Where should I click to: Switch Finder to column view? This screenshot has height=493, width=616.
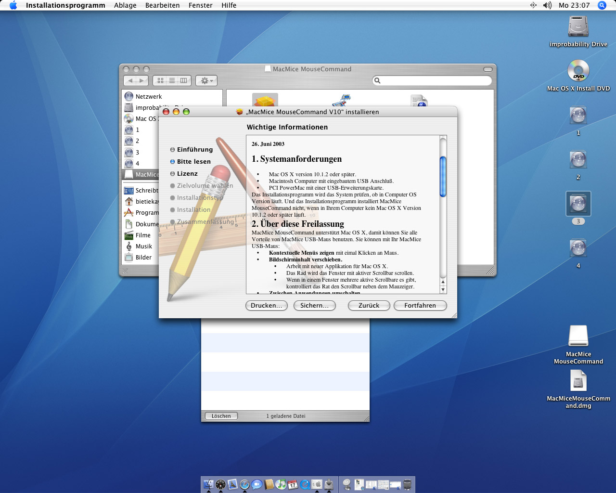coord(184,81)
